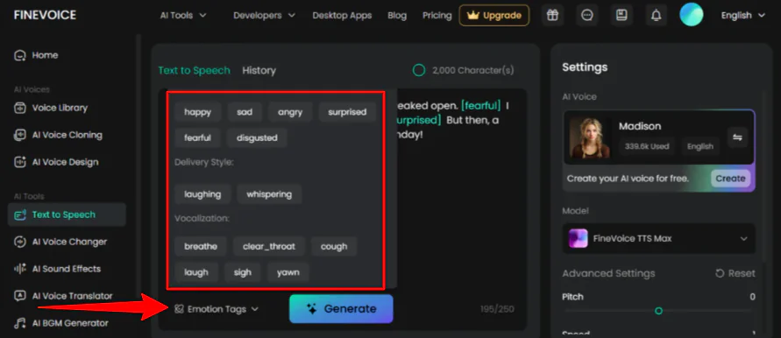Open AI Voice Design
This screenshot has height=338, width=781.
click(56, 162)
